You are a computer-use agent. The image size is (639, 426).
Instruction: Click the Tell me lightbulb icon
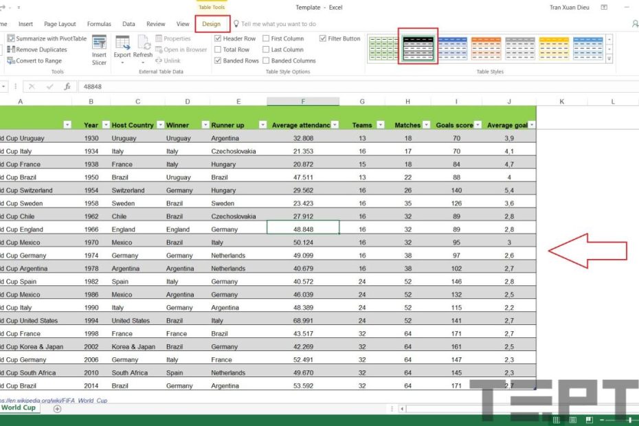[236, 24]
